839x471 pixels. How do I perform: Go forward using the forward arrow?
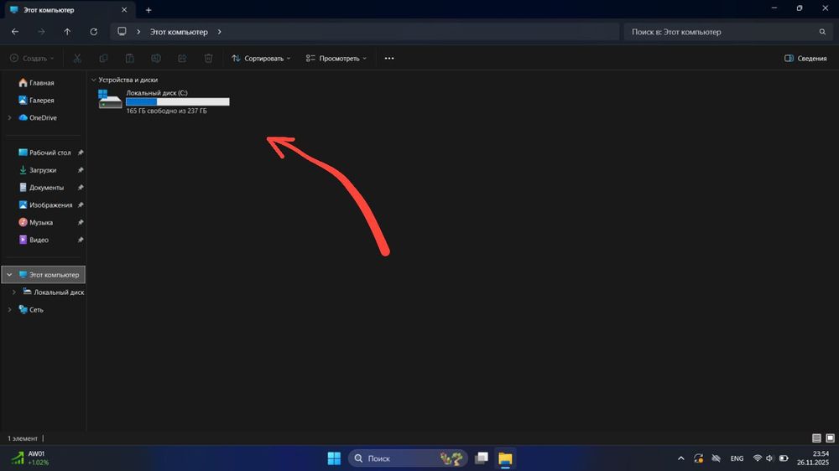pyautogui.click(x=41, y=32)
